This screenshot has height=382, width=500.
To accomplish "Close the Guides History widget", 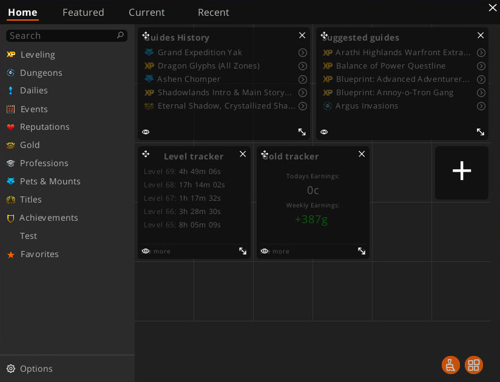I will click(x=302, y=35).
